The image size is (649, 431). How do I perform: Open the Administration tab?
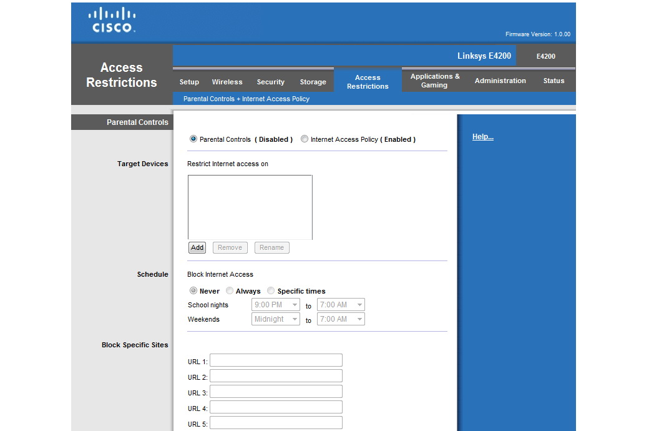[x=500, y=81]
